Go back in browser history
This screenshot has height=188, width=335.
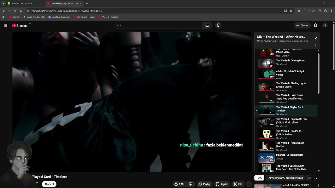pos(3,11)
